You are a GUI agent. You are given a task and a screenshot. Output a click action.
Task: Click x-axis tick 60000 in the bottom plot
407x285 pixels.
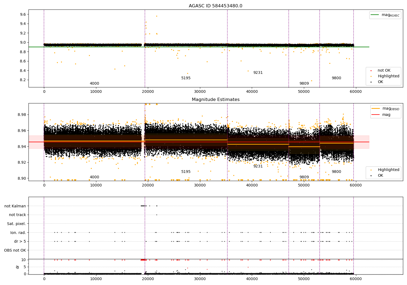[x=356, y=279]
